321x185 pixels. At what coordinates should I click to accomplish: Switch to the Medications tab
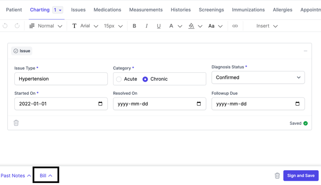[x=107, y=10]
